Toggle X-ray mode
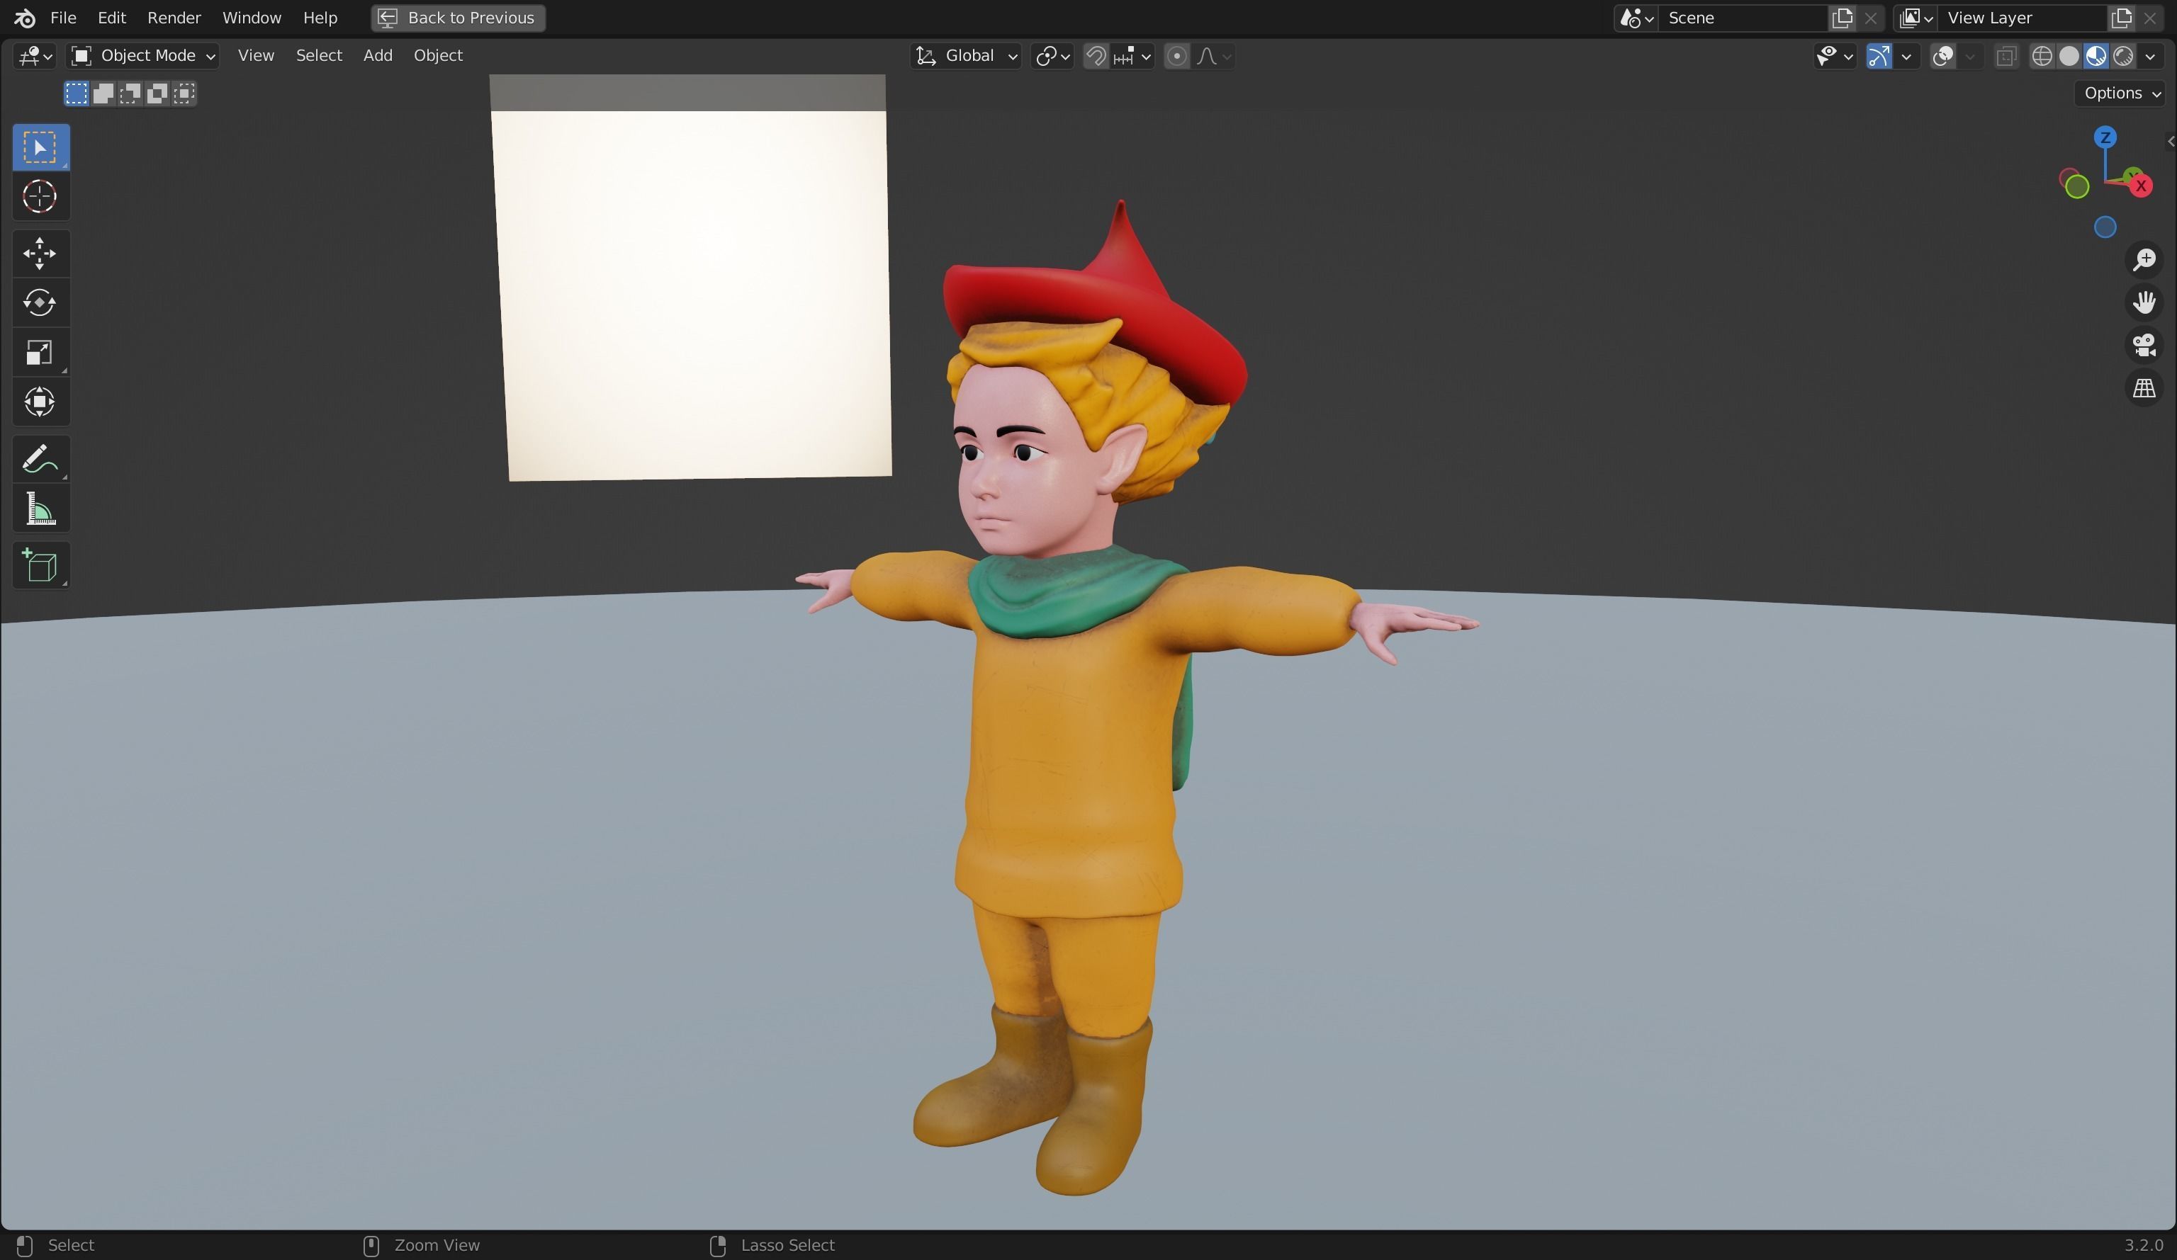Screen dimensions: 2177x1260 pos(2006,56)
